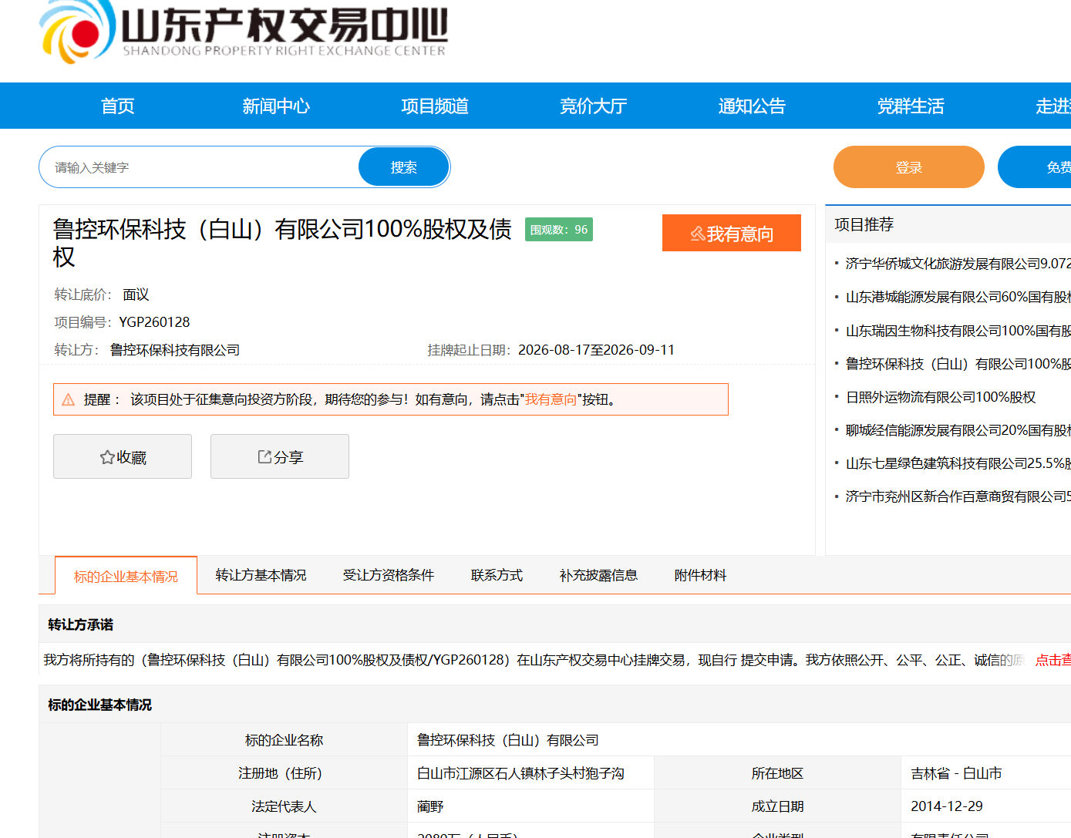This screenshot has height=838, width=1071.
Task: Click the orange 我有意向 button
Action: (732, 233)
